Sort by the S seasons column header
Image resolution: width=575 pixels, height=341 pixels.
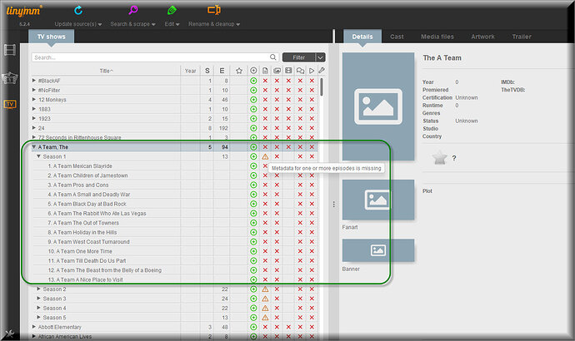click(207, 71)
